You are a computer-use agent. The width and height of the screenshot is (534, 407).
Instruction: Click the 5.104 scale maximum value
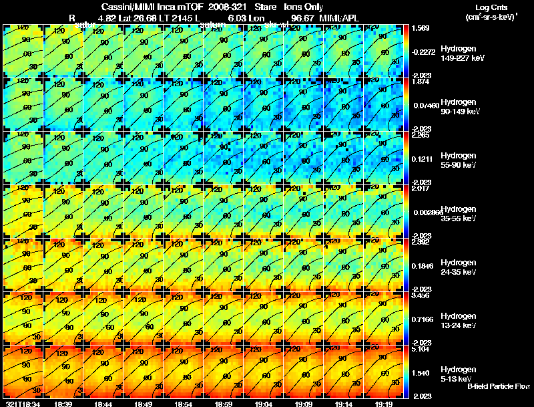[421, 349]
